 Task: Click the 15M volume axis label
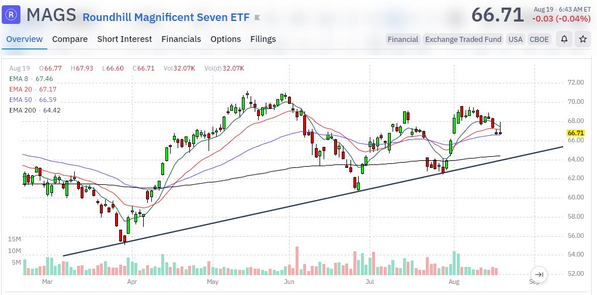click(x=15, y=239)
